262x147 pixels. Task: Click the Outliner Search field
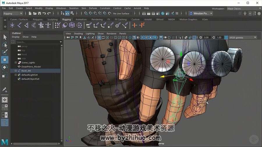[x=38, y=42]
